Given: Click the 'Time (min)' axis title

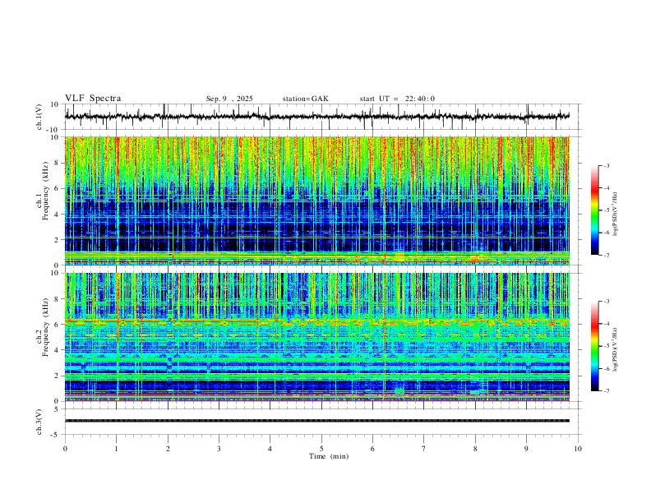Looking at the screenshot, I should pyautogui.click(x=329, y=456).
